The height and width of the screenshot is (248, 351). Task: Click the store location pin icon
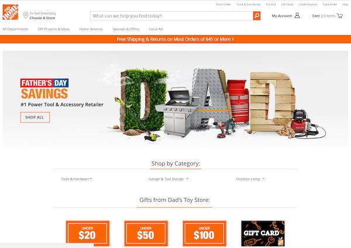click(26, 15)
